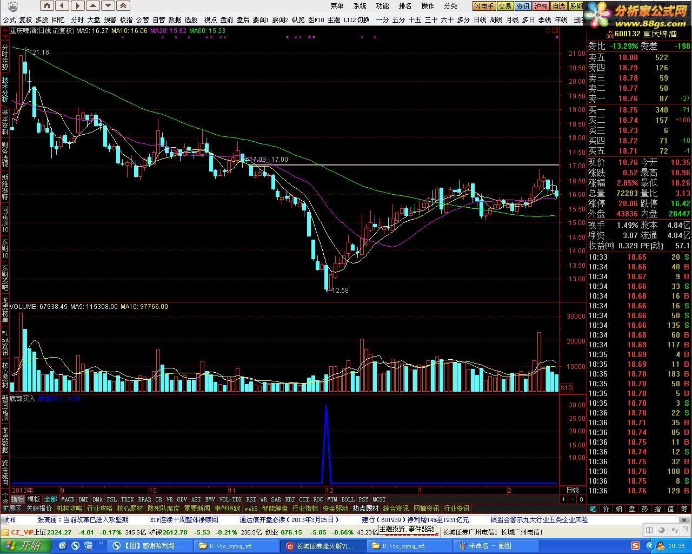The width and height of the screenshot is (692, 554).
Task: Switch to 三十 thirty-minute period
Action: coord(431,19)
